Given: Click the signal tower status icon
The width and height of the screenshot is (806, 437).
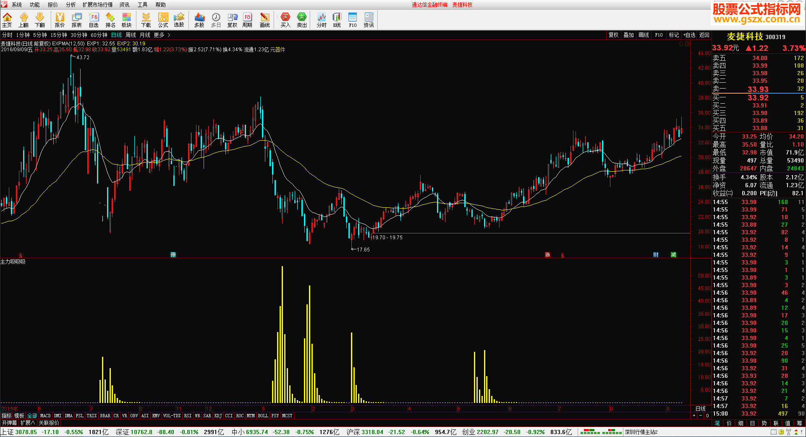Looking at the screenshot, I should pos(788,432).
